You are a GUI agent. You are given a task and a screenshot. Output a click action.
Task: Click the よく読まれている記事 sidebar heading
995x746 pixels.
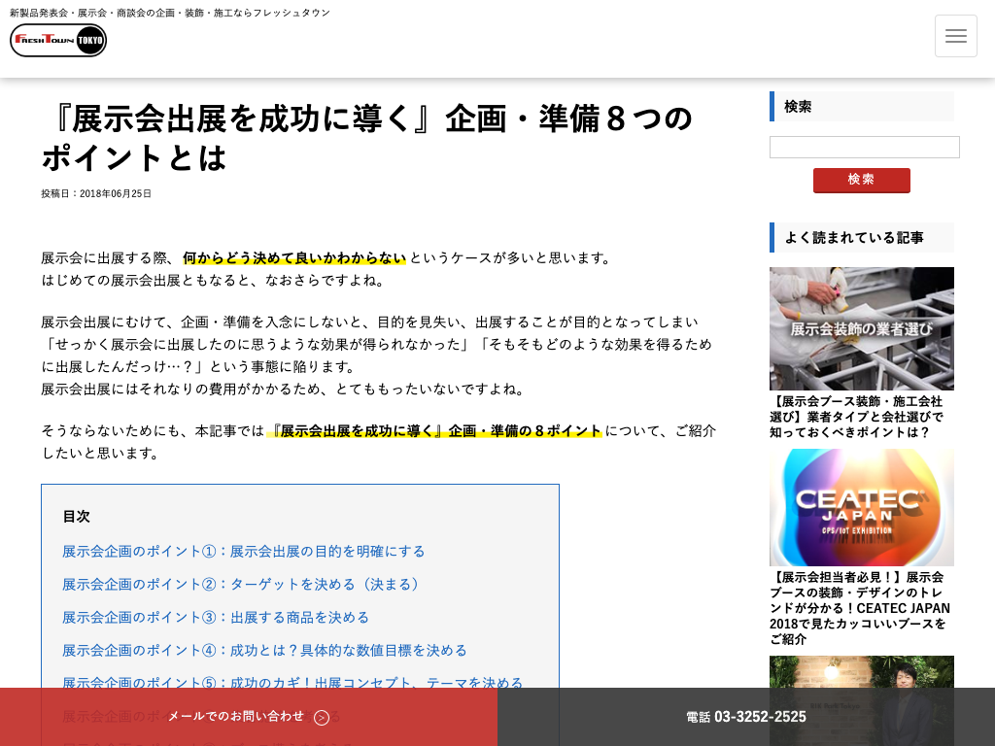[862, 237]
